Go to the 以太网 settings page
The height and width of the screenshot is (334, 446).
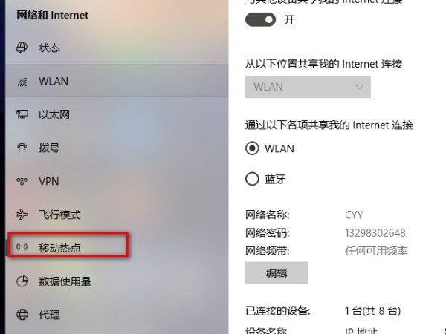pyautogui.click(x=117, y=114)
